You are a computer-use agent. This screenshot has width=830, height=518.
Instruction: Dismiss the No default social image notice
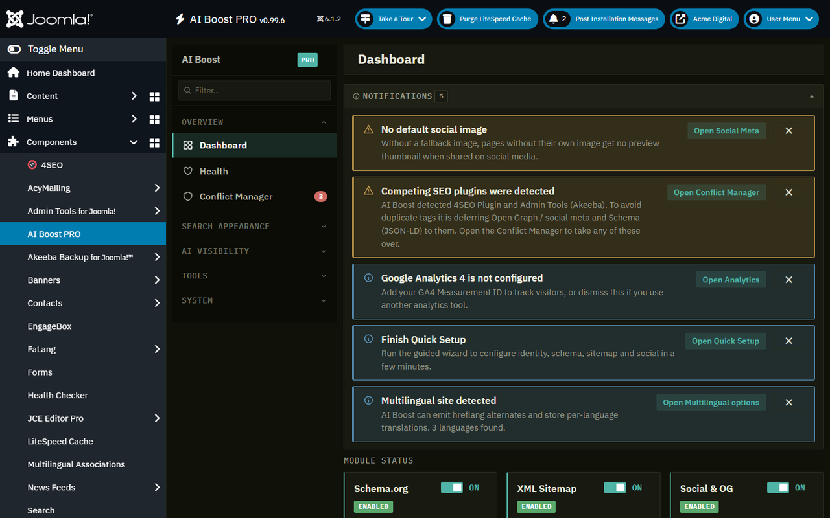pos(789,131)
